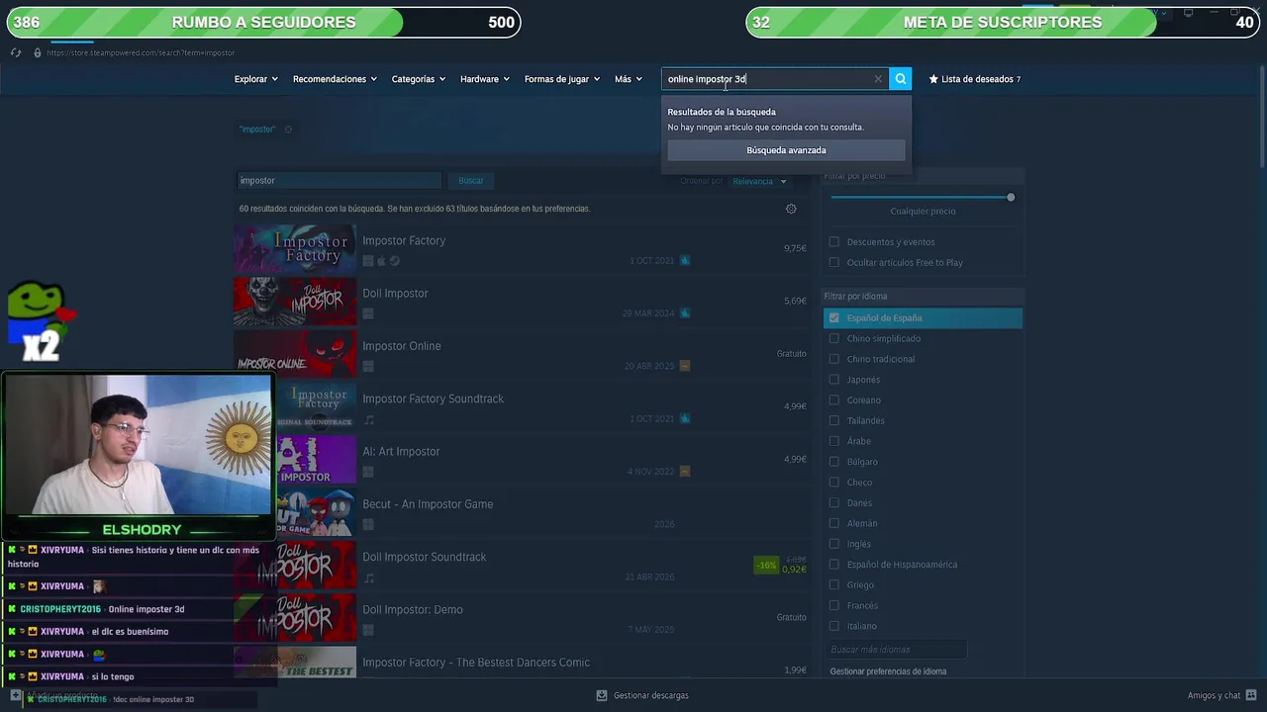Click Windows icon under Doll Impostor: Demo
The height and width of the screenshot is (712, 1267).
(x=368, y=630)
